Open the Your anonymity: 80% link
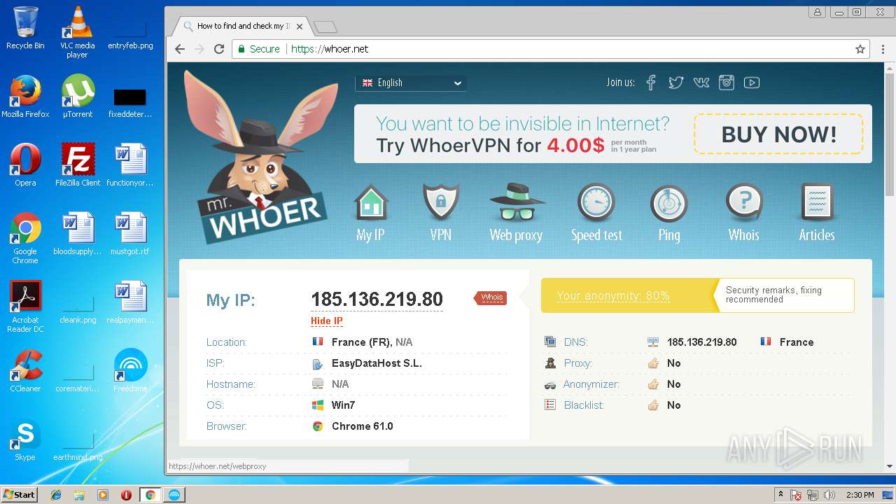 [x=613, y=296]
